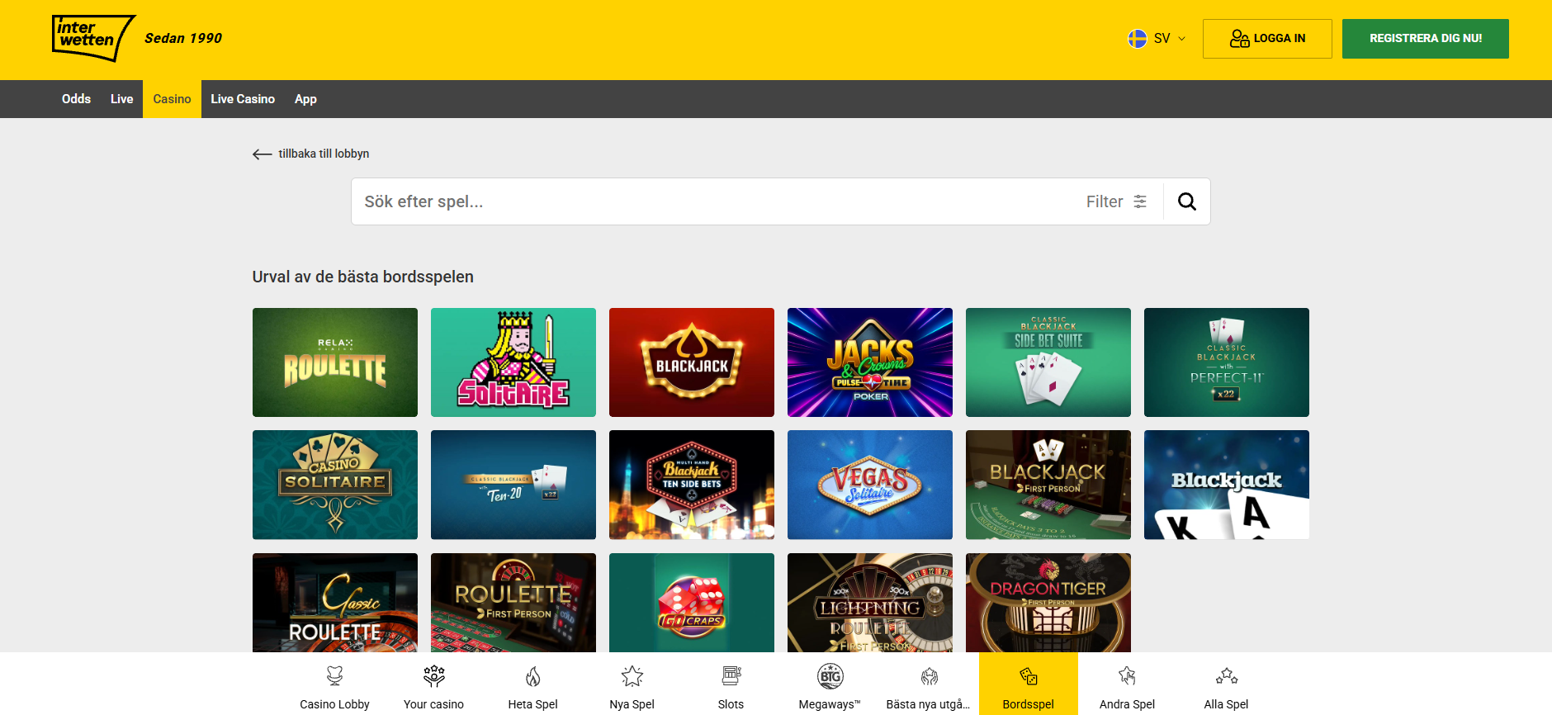Open the Solitaire king game thumbnail

[513, 362]
